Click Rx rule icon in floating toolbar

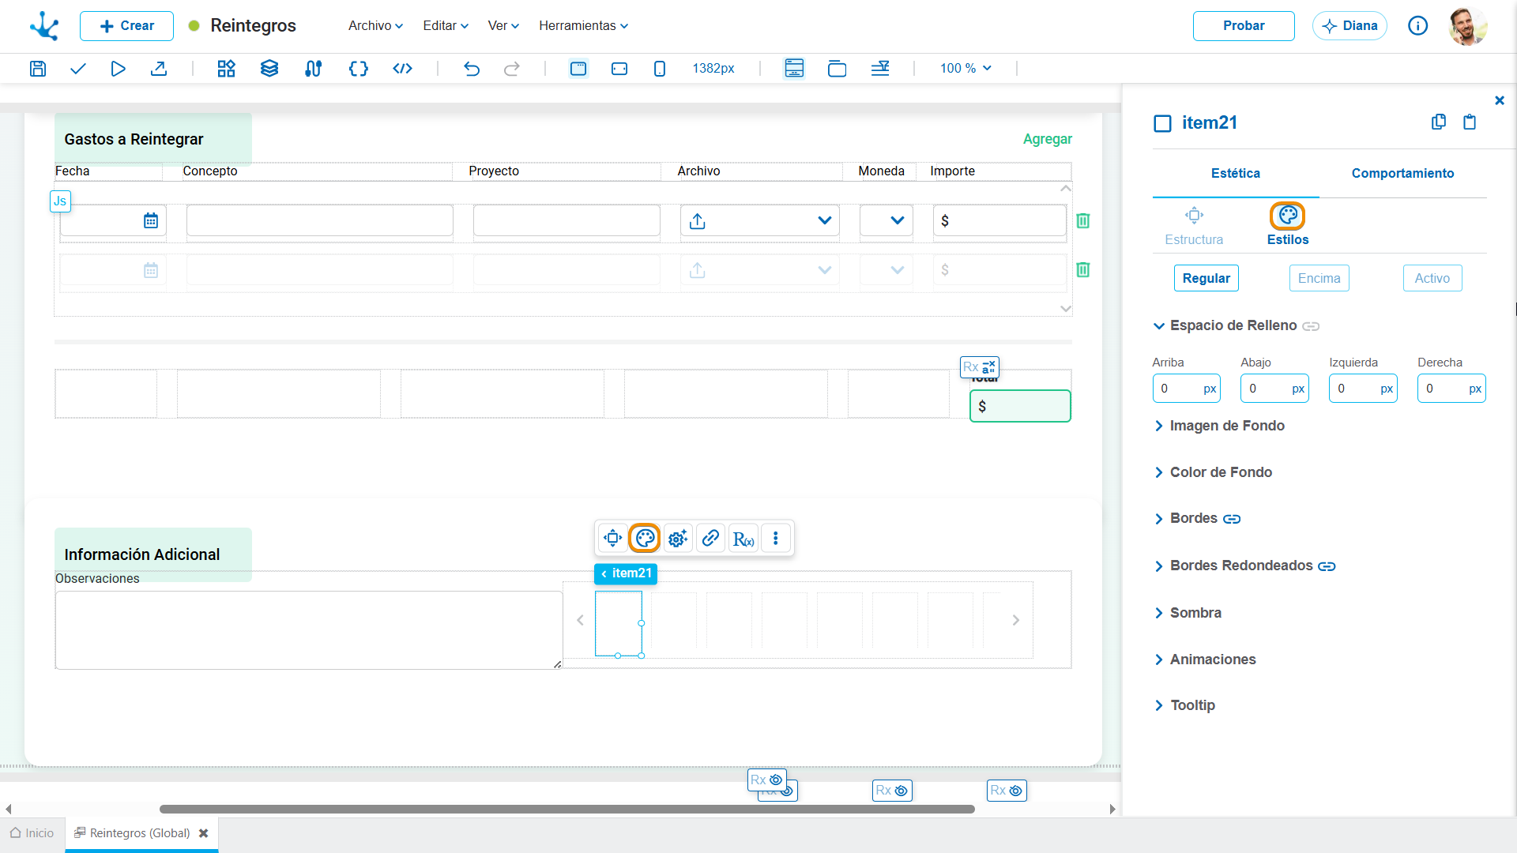pos(743,538)
